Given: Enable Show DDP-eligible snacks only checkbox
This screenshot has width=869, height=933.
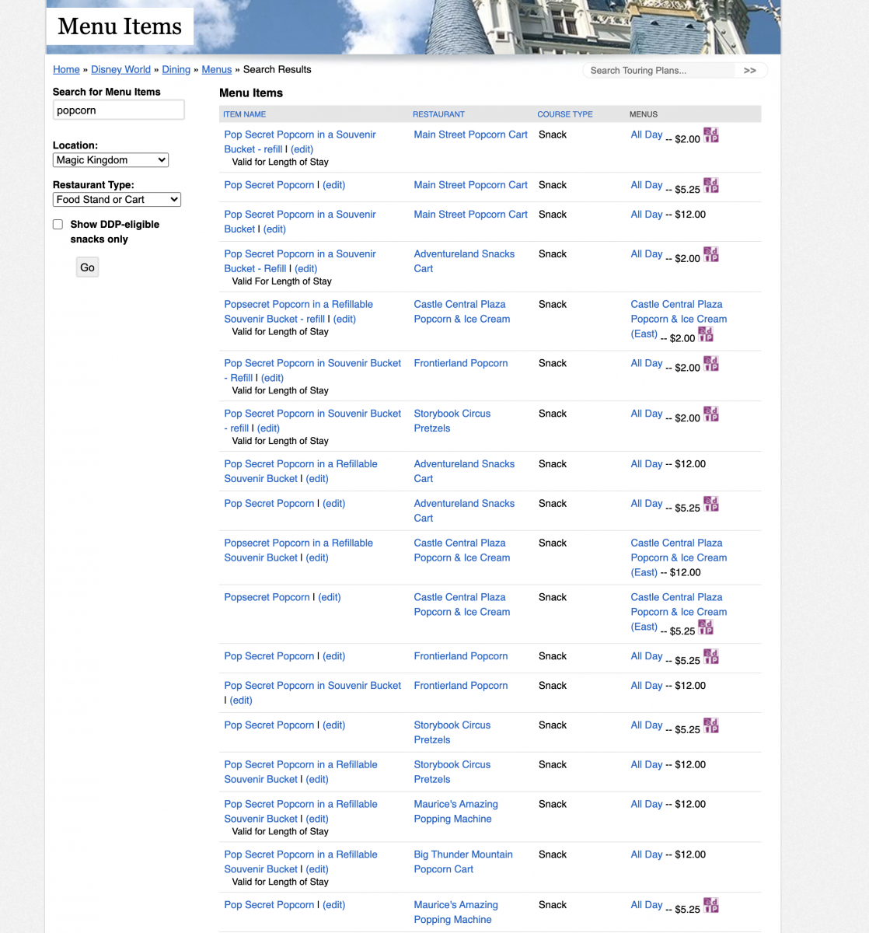Looking at the screenshot, I should pos(58,225).
